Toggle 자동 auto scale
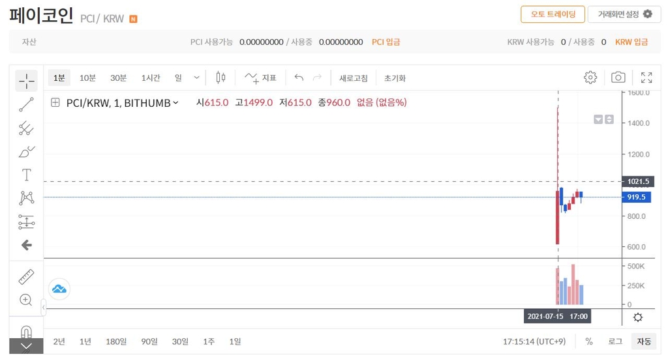668x359 pixels. click(x=644, y=341)
